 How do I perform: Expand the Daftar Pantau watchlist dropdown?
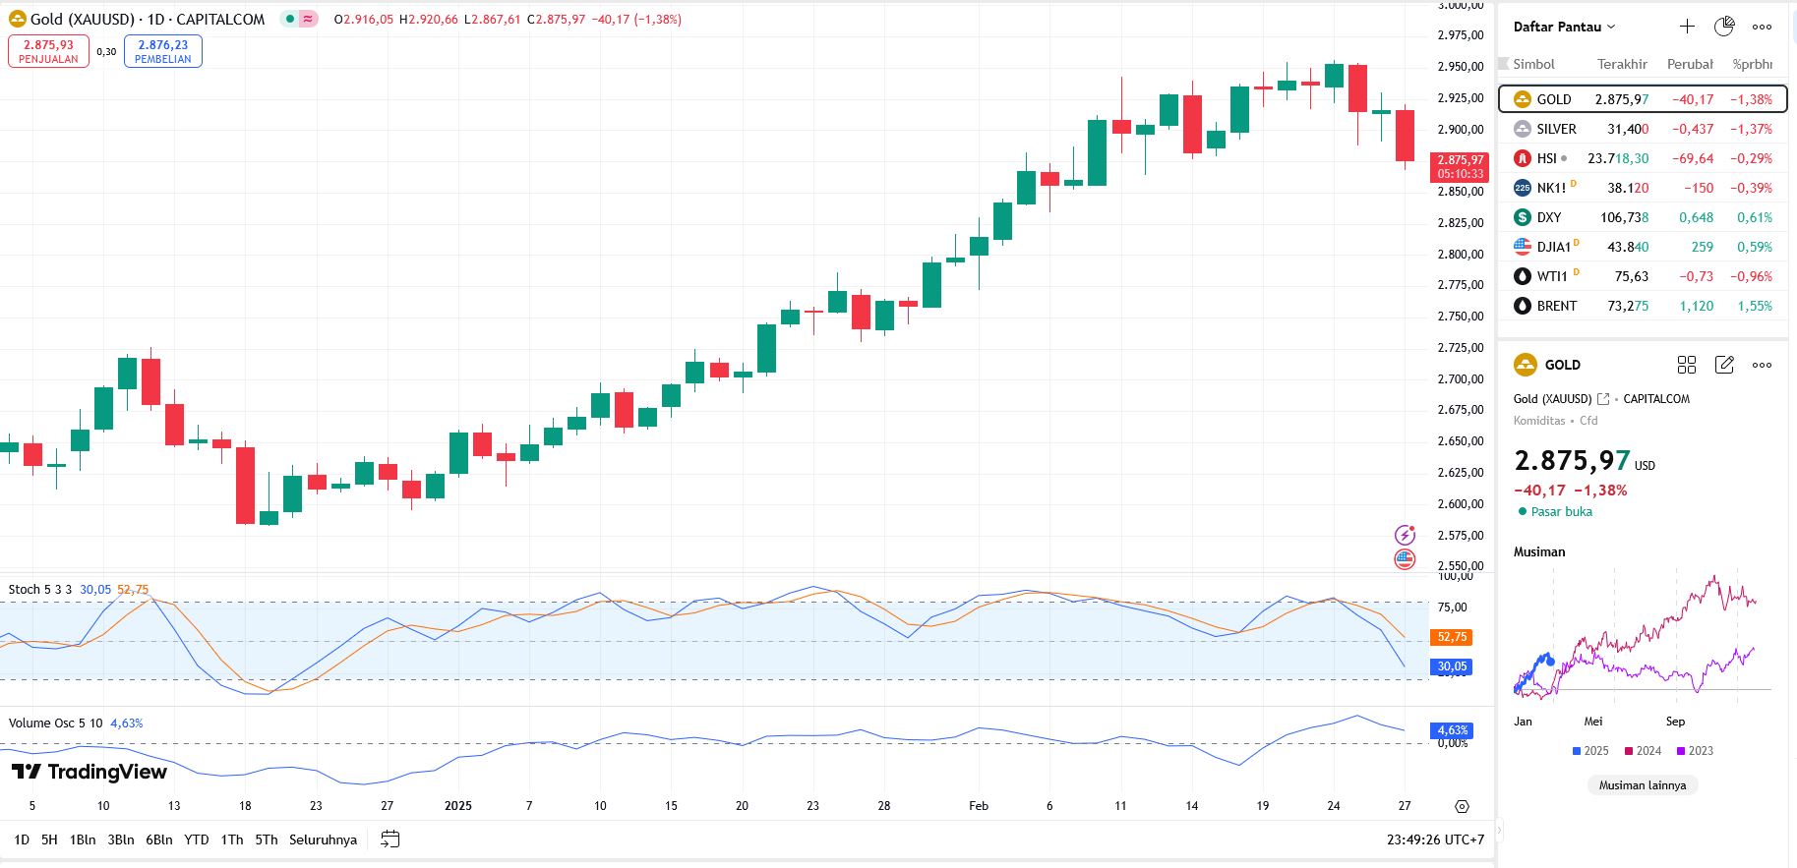point(1564,27)
